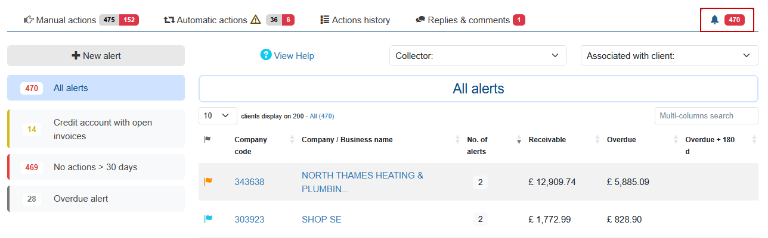Open the SHOP SE company link
The width and height of the screenshot is (768, 238).
(x=321, y=220)
